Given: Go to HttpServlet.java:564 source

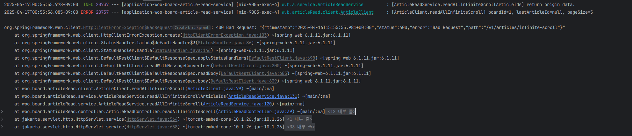Looking at the screenshot, I should pos(152,119).
